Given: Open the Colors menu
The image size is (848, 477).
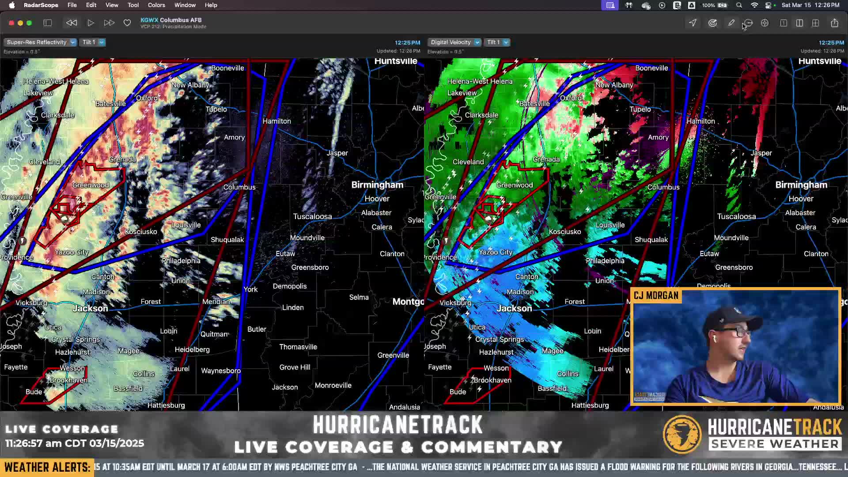Looking at the screenshot, I should [x=156, y=5].
